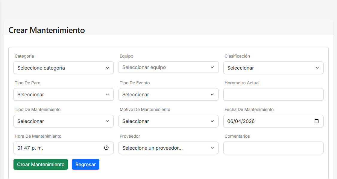
Task: Click the clock icon in Hora De Mantenimiento
Action: (x=106, y=148)
